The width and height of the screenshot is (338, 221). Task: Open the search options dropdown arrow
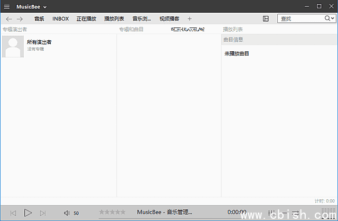tap(333, 19)
